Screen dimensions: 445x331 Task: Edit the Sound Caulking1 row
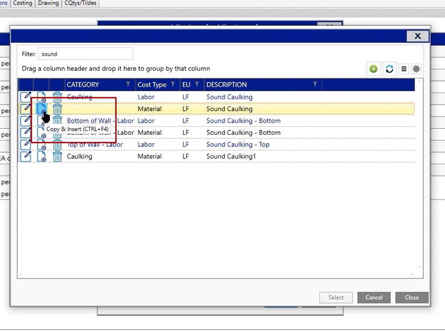[x=26, y=157]
